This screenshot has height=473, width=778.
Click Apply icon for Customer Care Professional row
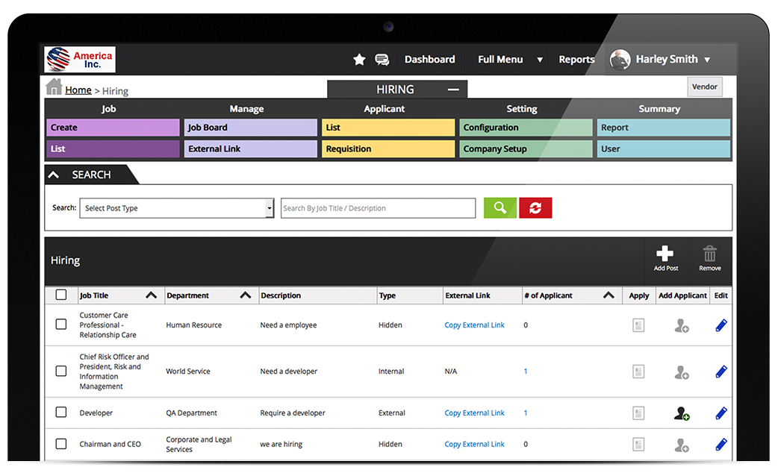point(638,325)
